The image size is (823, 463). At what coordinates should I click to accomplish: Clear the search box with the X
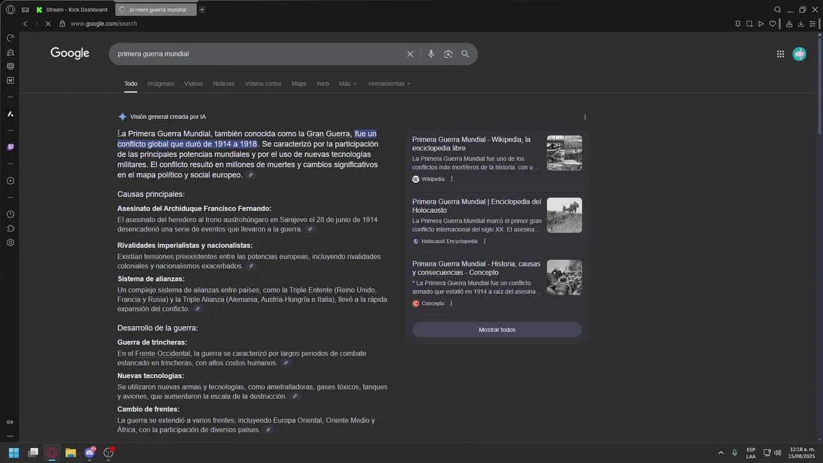tap(410, 54)
